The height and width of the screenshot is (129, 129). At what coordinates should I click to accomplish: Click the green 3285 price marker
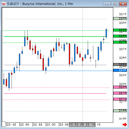click(120, 36)
